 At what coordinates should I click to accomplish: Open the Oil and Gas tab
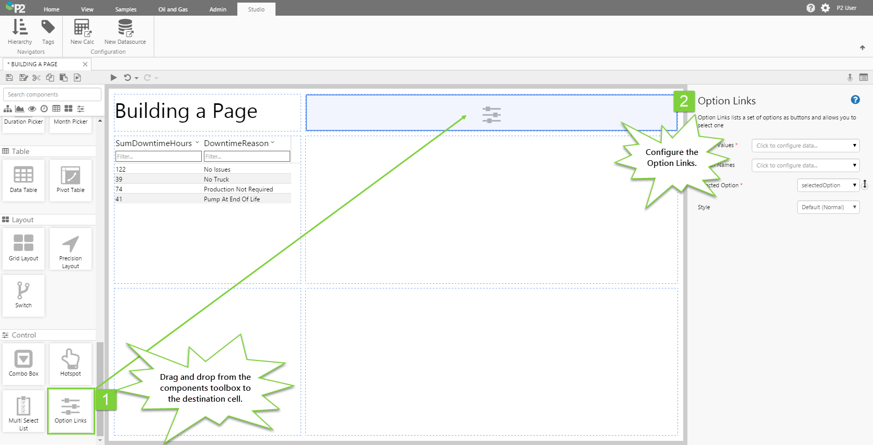coord(173,9)
